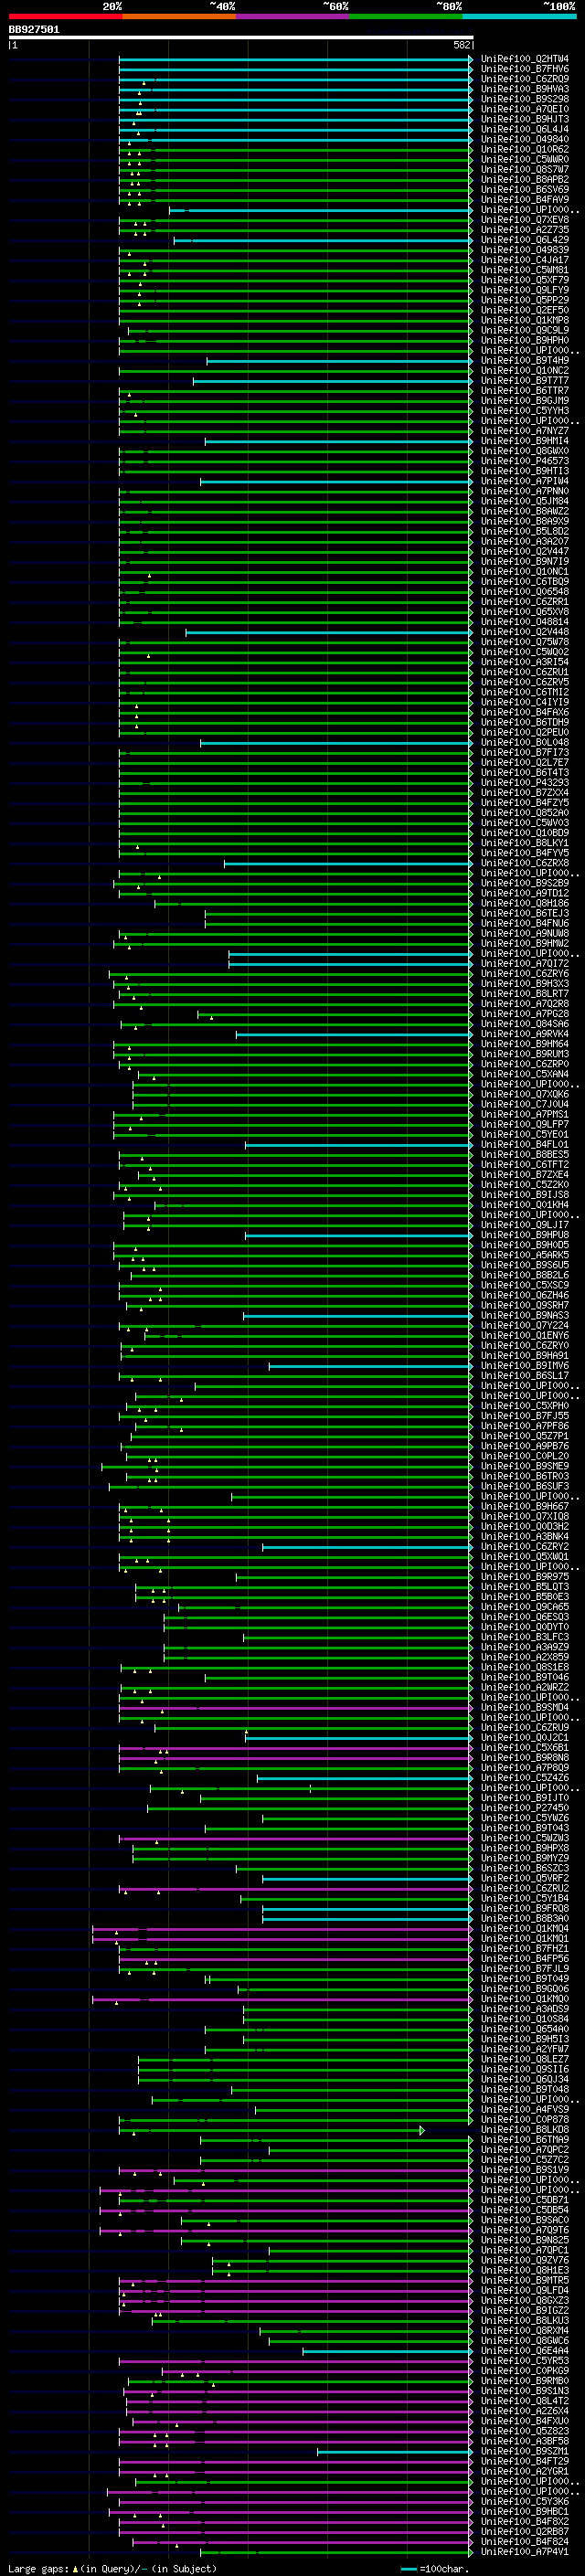Select the UniRef100_A7NYZ7 label

[525, 431]
